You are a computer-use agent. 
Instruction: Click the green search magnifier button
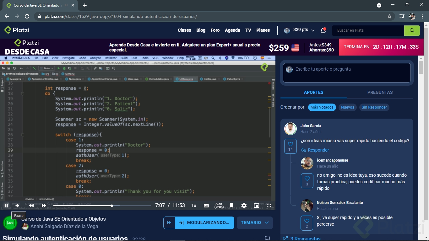point(412,30)
